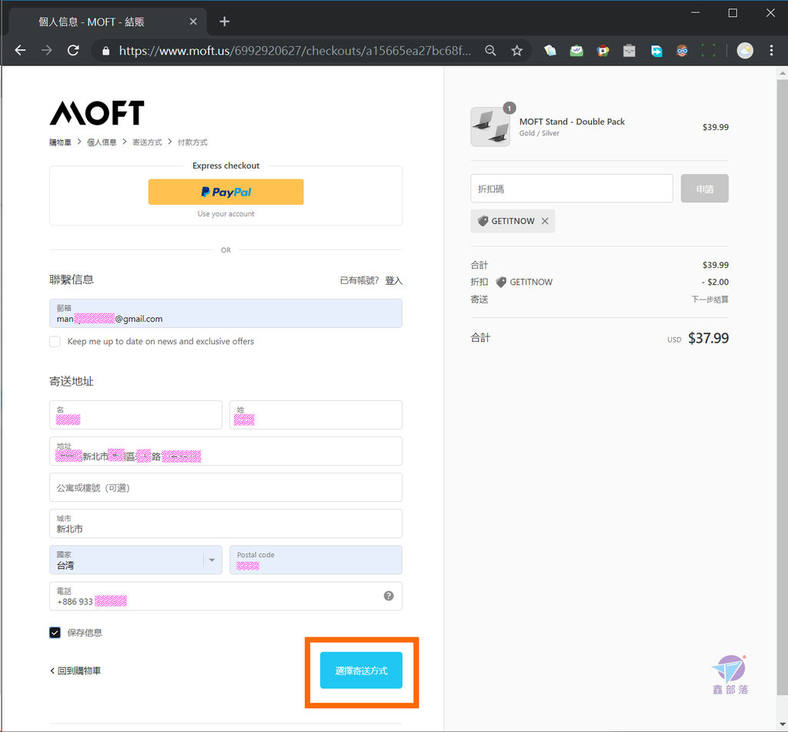Image resolution: width=788 pixels, height=732 pixels.
Task: Open the Chrome three-dot menu
Action: coord(771,50)
